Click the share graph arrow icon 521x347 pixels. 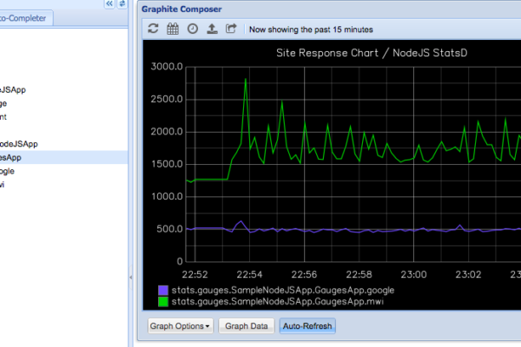pos(231,29)
